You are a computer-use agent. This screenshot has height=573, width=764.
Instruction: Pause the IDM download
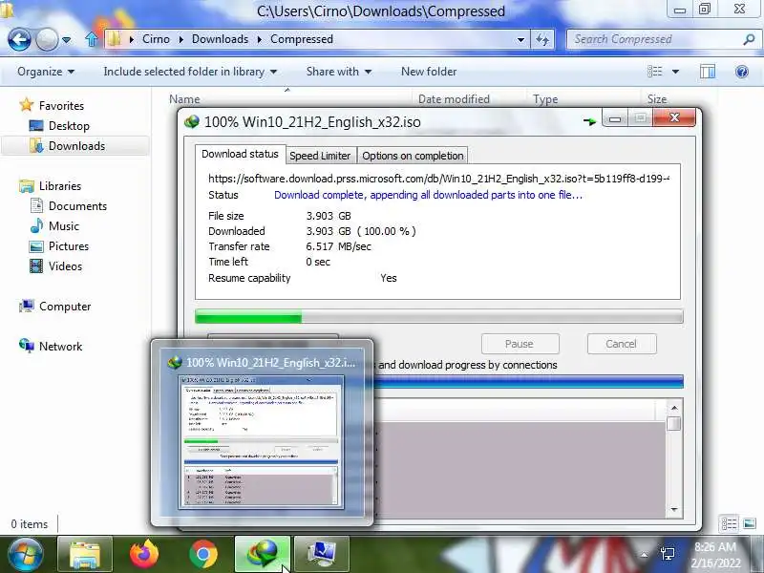tap(520, 344)
